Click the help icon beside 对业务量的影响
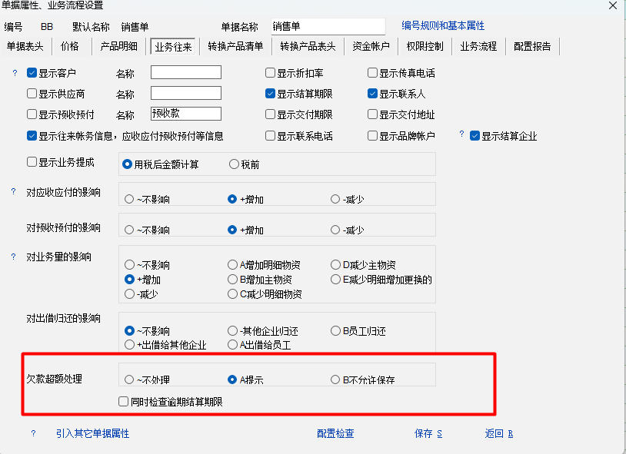The width and height of the screenshot is (626, 454). [13, 257]
